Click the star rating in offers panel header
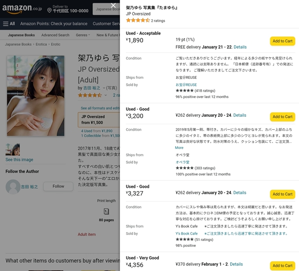The image size is (299, 271). pos(138,20)
